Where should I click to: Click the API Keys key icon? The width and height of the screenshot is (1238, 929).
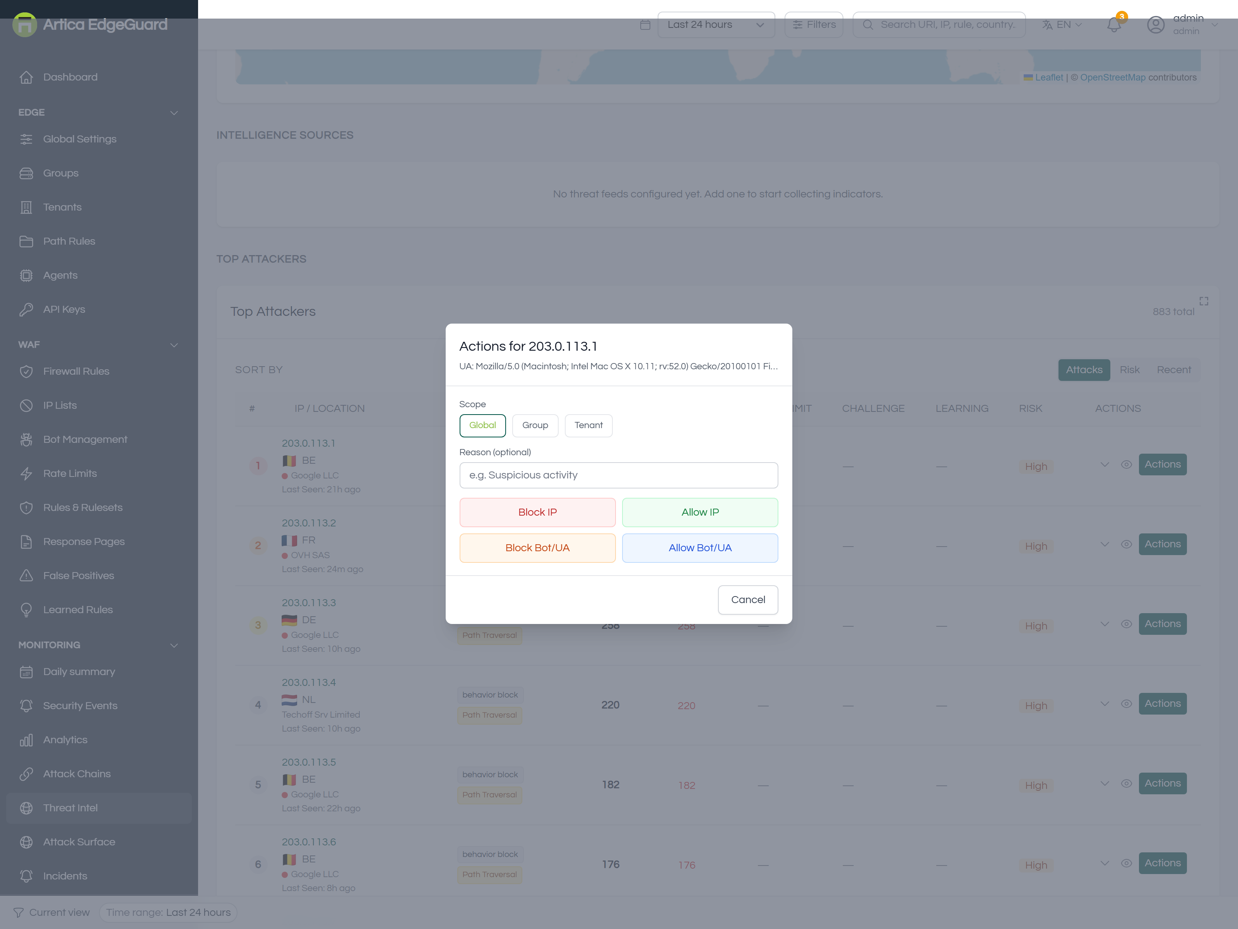point(26,310)
